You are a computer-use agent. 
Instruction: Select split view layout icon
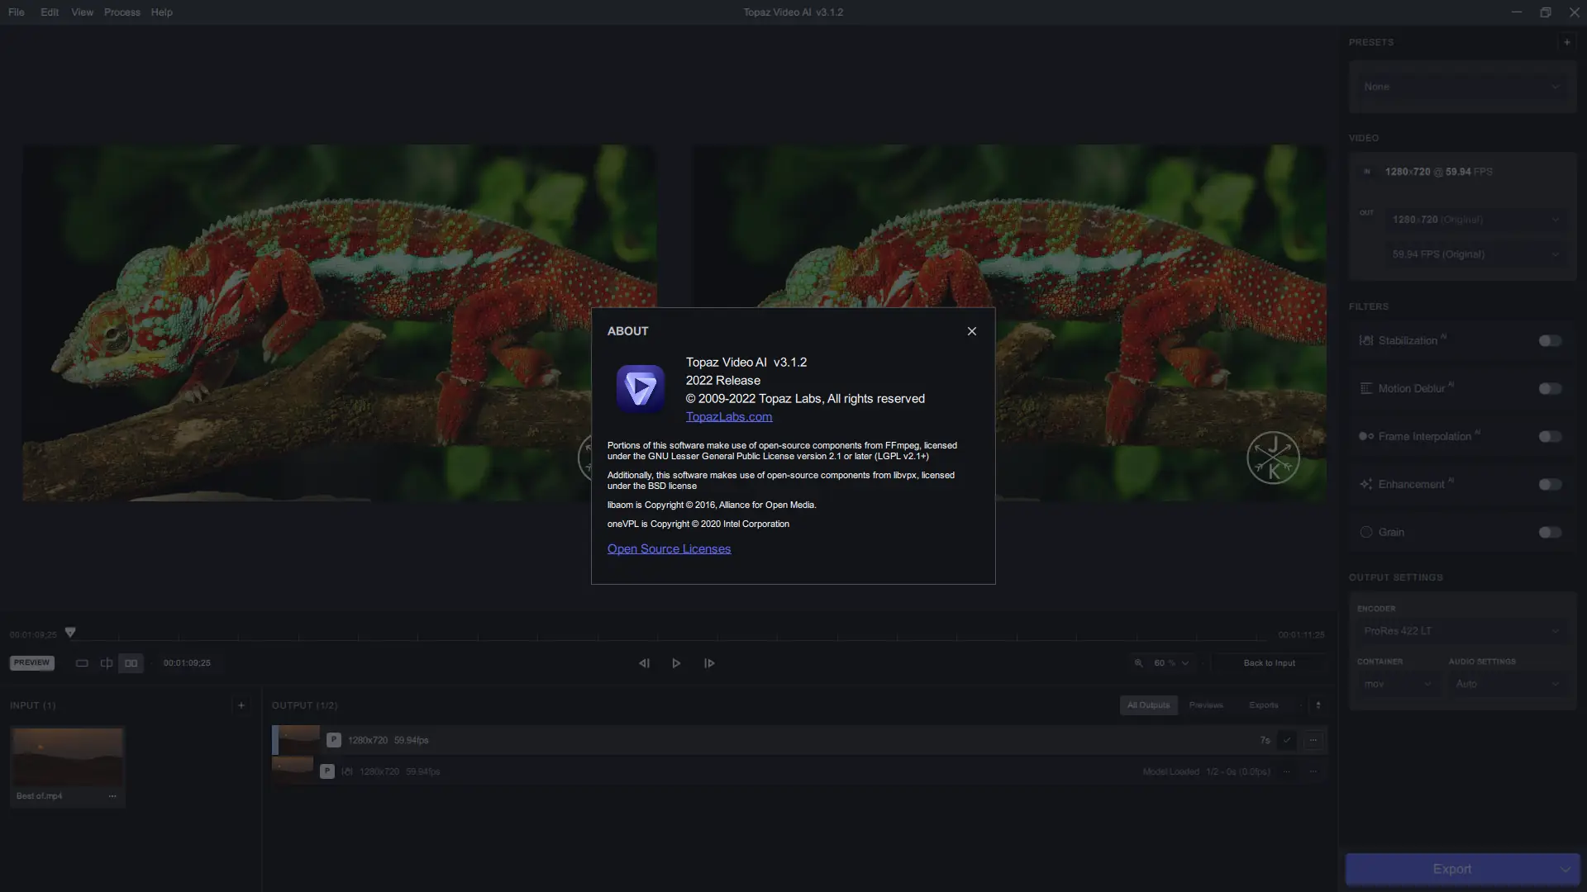click(107, 663)
